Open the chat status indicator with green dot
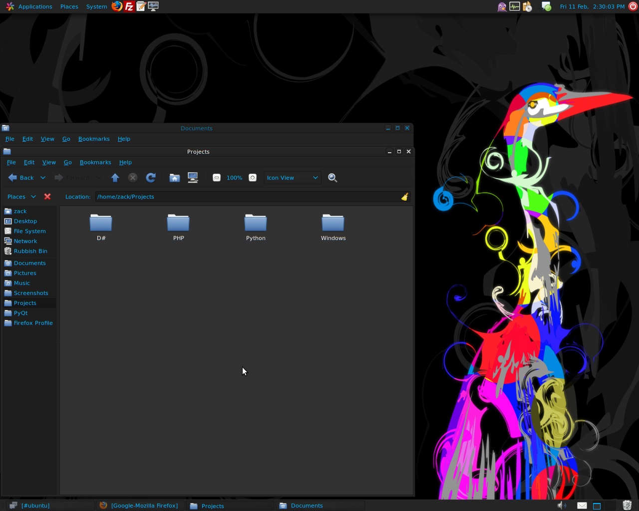This screenshot has width=639, height=511. (546, 6)
